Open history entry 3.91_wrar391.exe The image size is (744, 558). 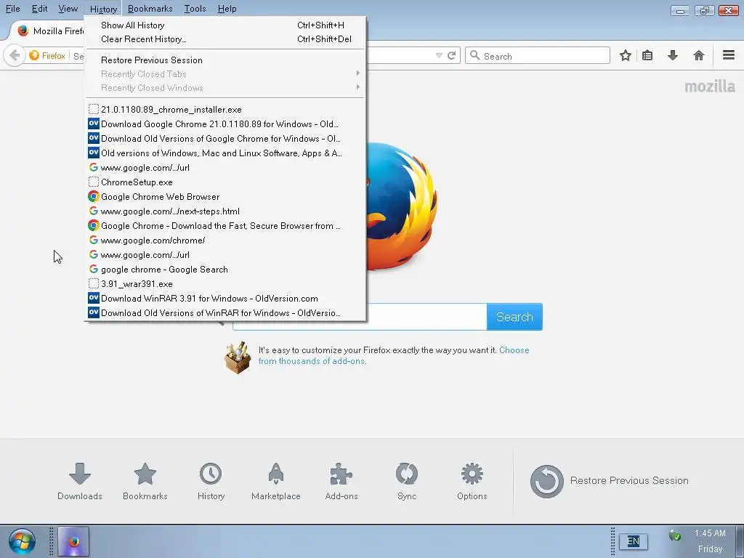coord(225,284)
